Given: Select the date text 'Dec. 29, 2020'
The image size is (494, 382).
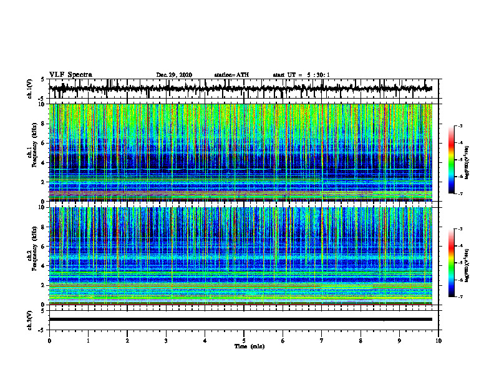Looking at the screenshot, I should [174, 75].
